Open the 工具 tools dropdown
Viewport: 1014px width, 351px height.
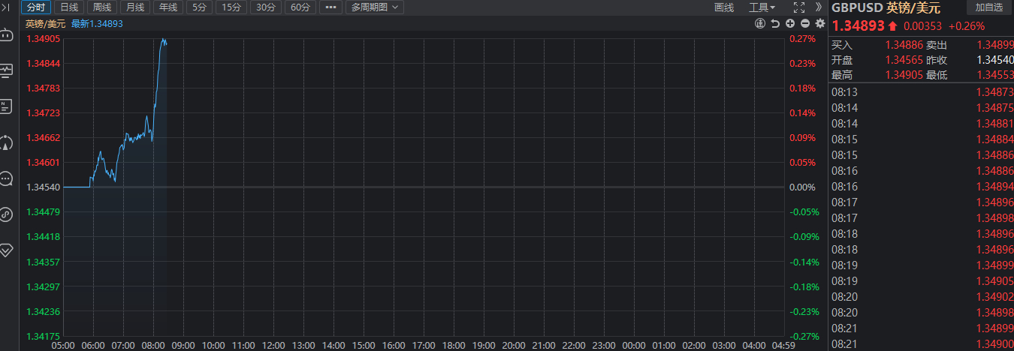762,7
